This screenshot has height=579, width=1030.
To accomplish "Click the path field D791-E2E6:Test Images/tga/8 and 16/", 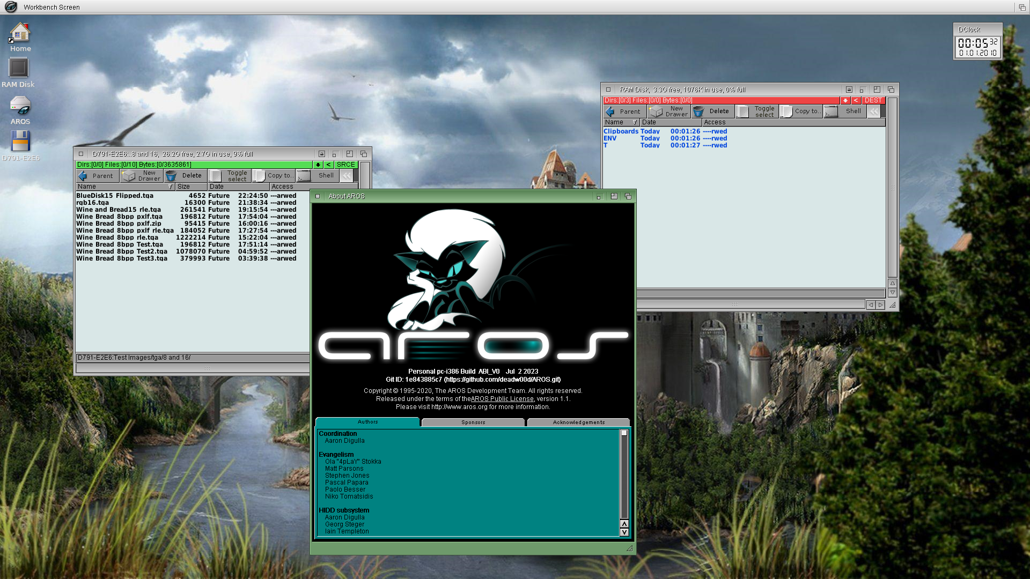I will (193, 358).
